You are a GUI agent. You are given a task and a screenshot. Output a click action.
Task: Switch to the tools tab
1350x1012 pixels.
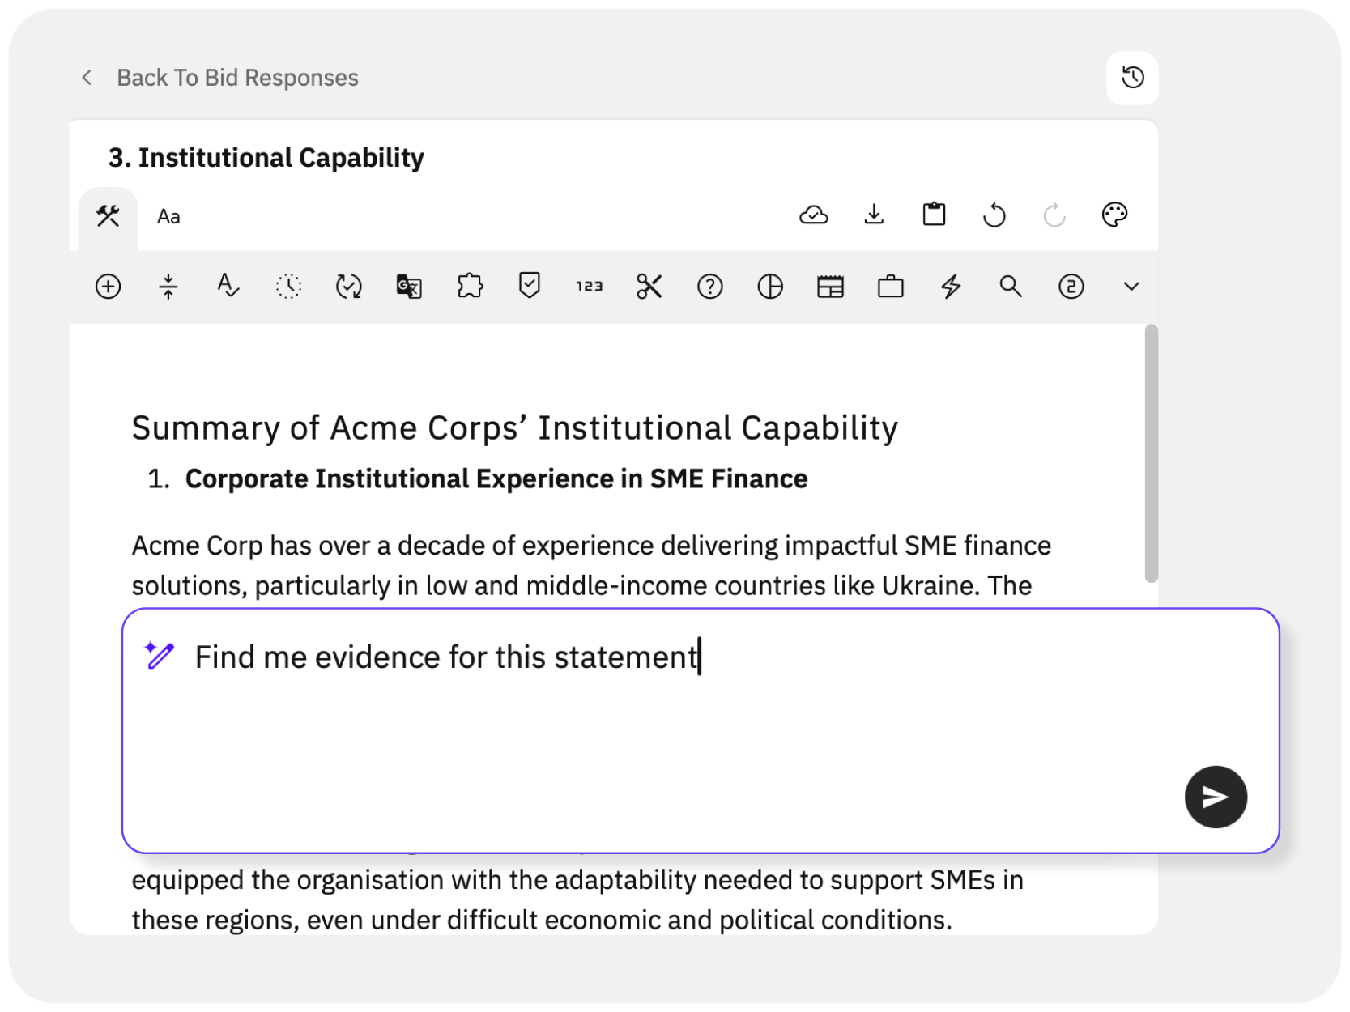coord(108,216)
